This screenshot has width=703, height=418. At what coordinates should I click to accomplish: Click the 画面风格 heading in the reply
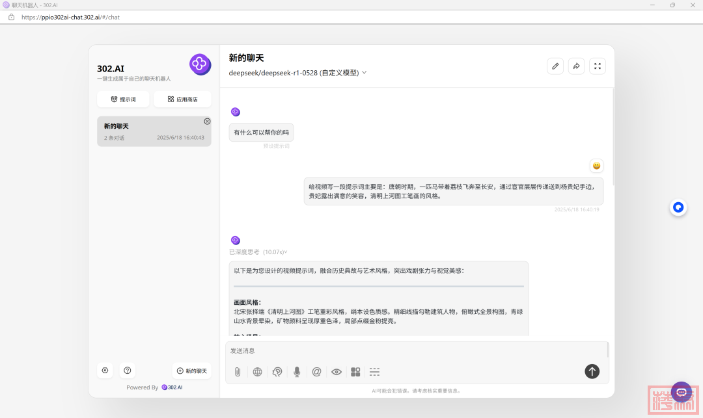247,302
